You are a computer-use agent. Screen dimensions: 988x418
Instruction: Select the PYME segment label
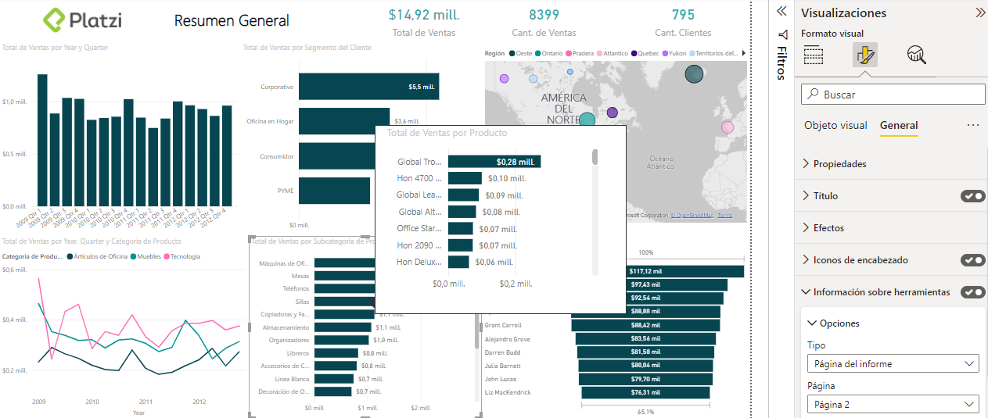click(x=285, y=190)
